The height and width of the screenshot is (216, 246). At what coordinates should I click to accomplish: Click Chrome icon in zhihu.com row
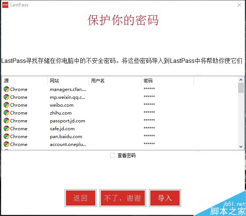[x=6, y=113]
